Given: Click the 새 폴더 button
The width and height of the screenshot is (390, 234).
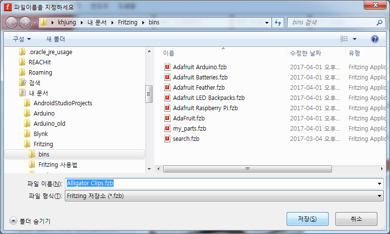Looking at the screenshot, I should tap(55, 39).
